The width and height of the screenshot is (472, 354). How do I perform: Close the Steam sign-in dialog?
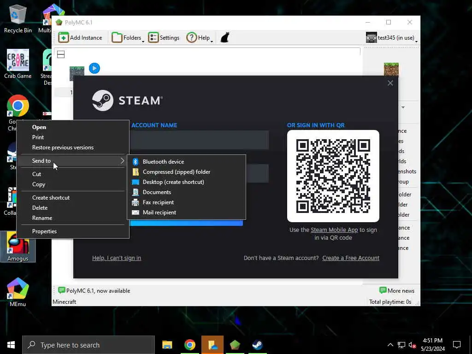tap(390, 83)
